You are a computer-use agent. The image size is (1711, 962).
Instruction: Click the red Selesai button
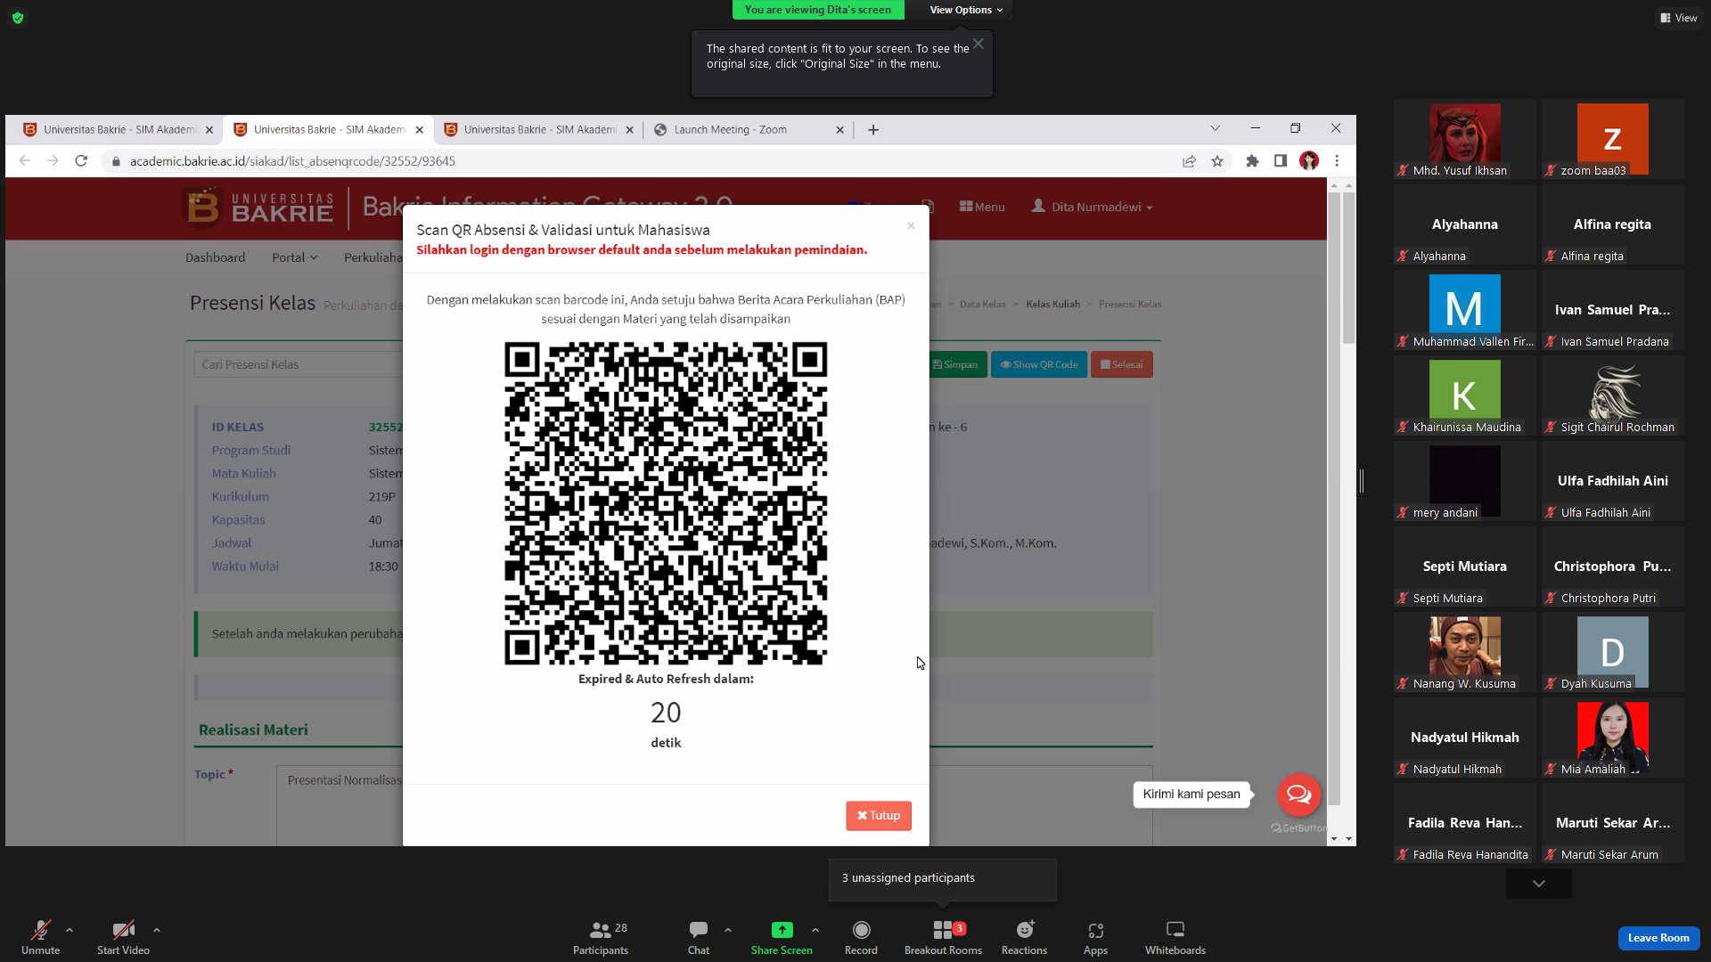tap(1122, 364)
